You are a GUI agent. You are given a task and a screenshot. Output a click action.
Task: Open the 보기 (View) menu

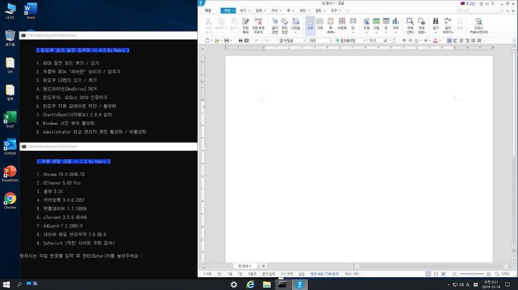[243, 11]
